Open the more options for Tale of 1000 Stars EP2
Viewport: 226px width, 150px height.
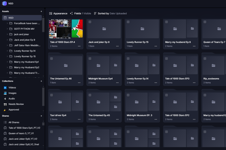click(194, 119)
